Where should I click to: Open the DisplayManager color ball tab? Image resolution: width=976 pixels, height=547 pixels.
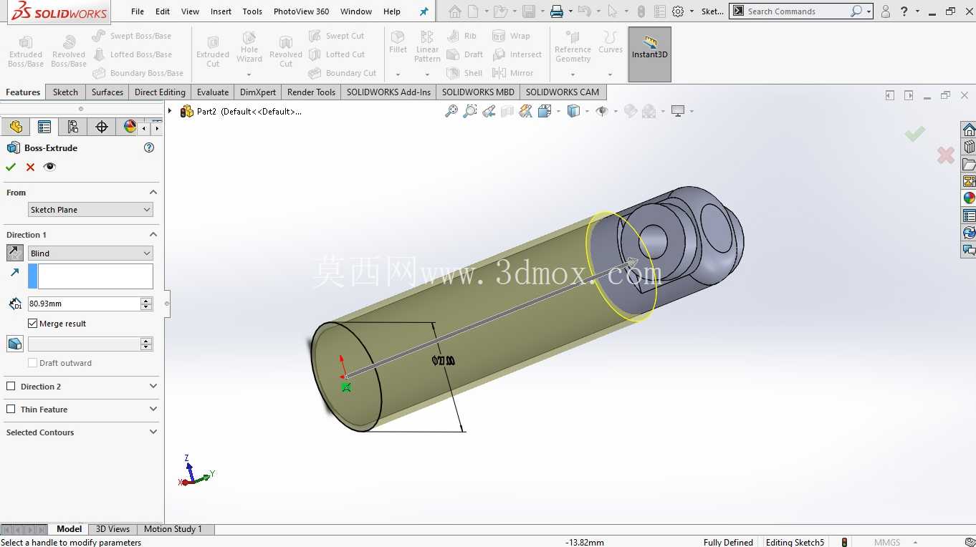(130, 127)
